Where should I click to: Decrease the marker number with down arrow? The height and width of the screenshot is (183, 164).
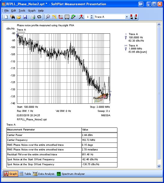92,18
